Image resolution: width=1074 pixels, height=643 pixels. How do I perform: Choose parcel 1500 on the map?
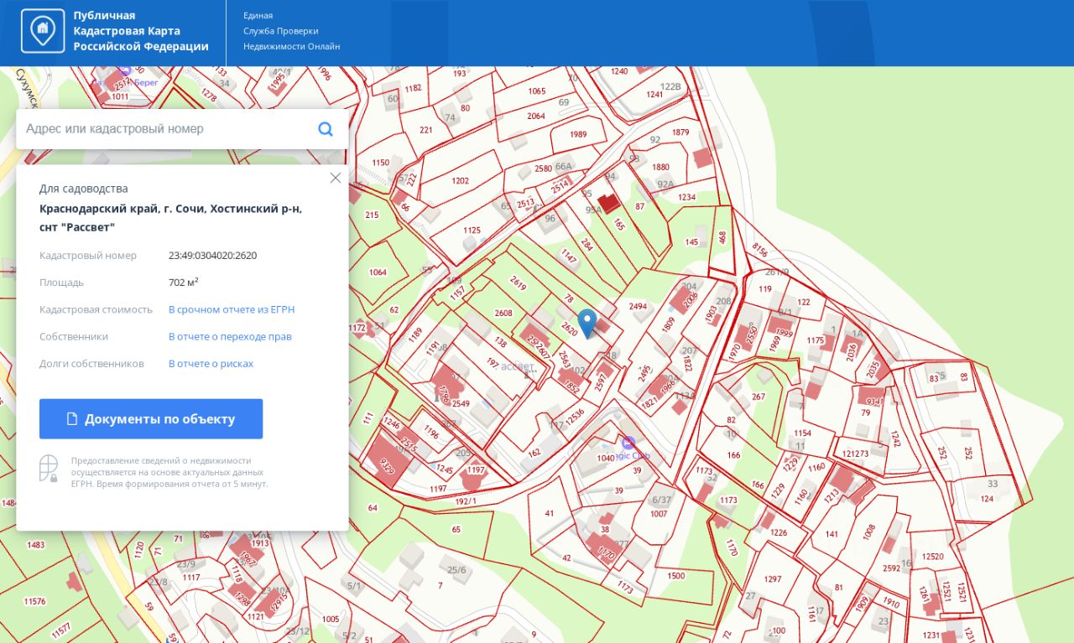675,576
